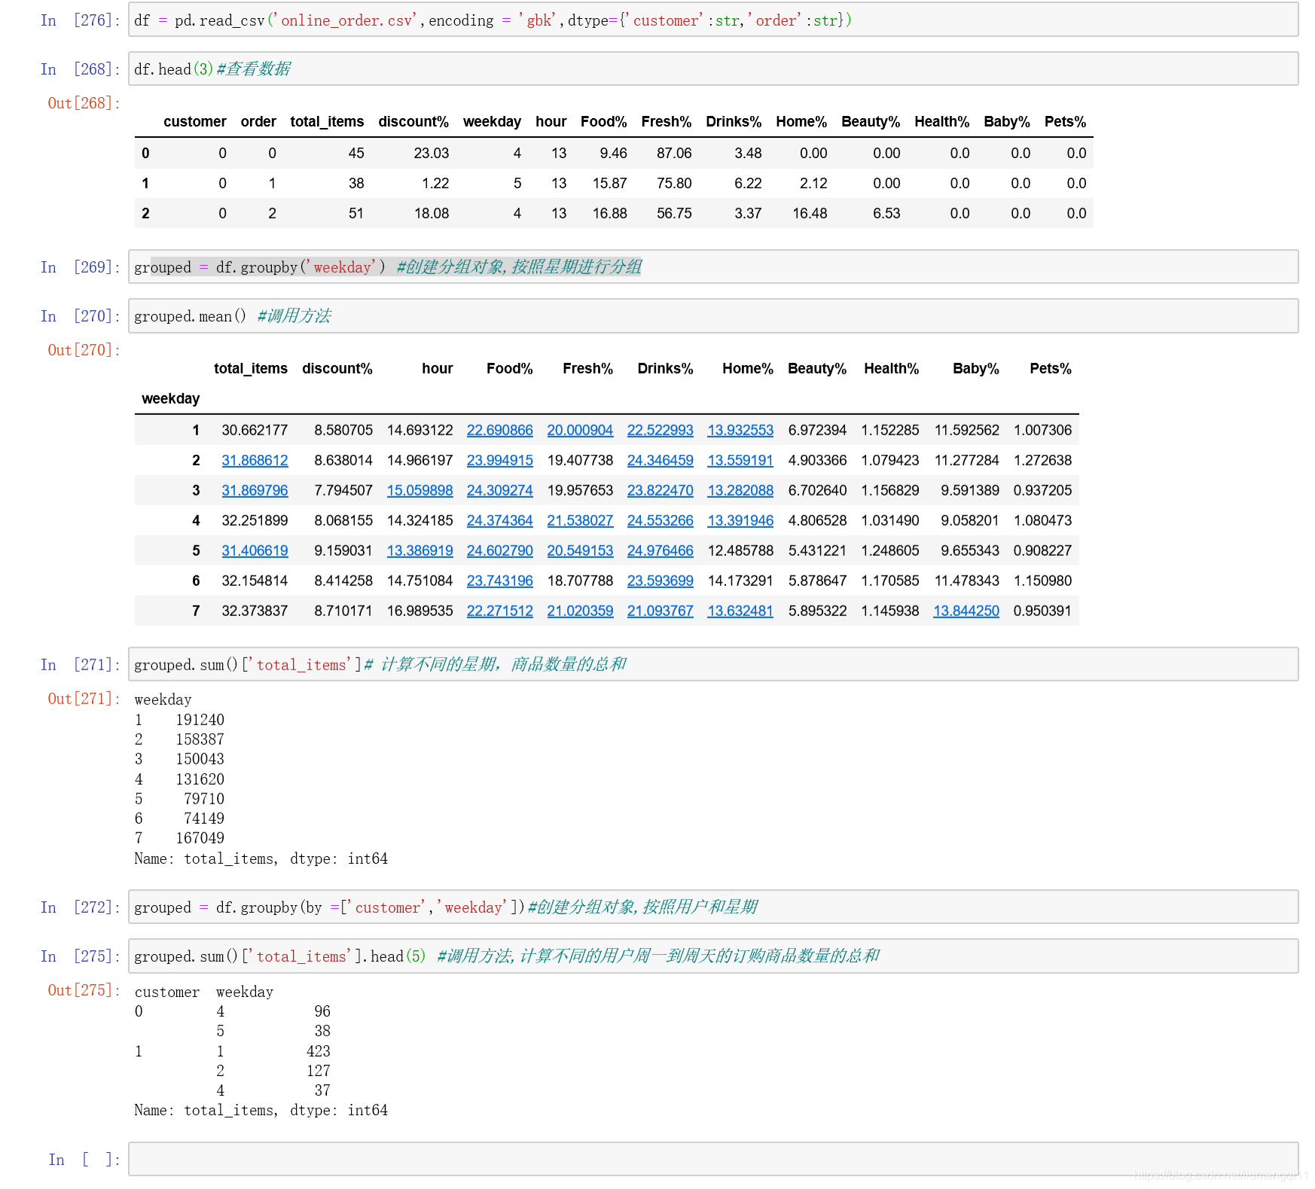
Task: Open the 23.743196 link in weekday 6
Action: 499,581
